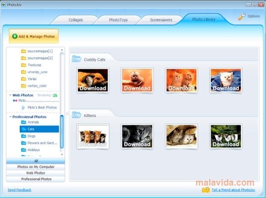Click the Options text label
The width and height of the screenshot is (266, 198).
coord(254,16)
